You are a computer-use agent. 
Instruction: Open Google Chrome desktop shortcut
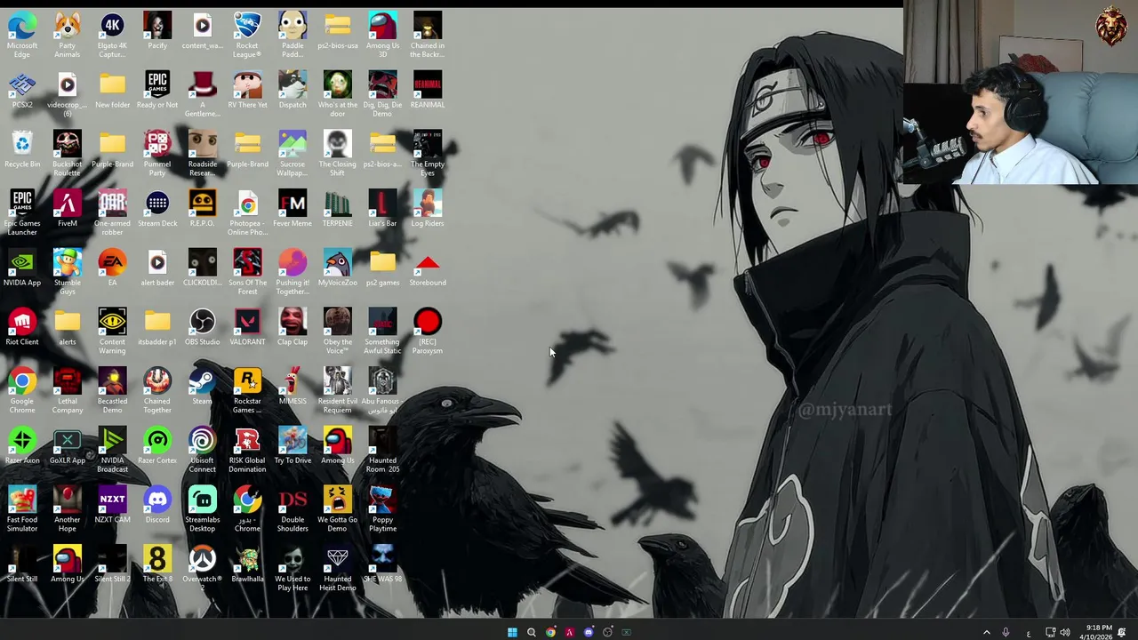click(22, 390)
